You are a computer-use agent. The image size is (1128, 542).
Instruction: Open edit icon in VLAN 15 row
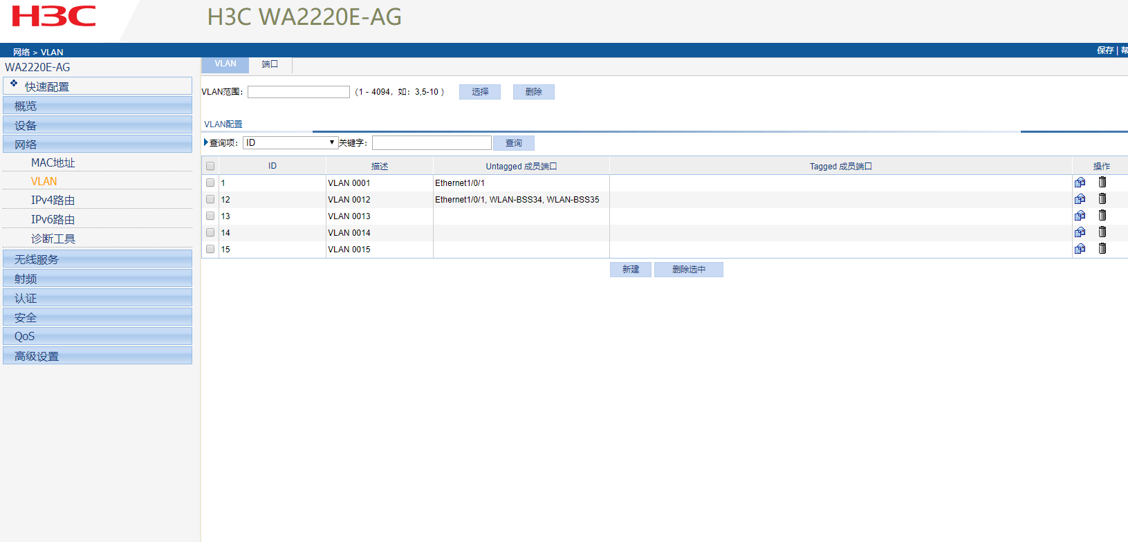(1080, 249)
